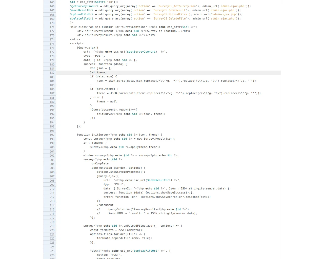Click '.applyTheme(theme);' call
324x259 pixels.
(x=145, y=147)
